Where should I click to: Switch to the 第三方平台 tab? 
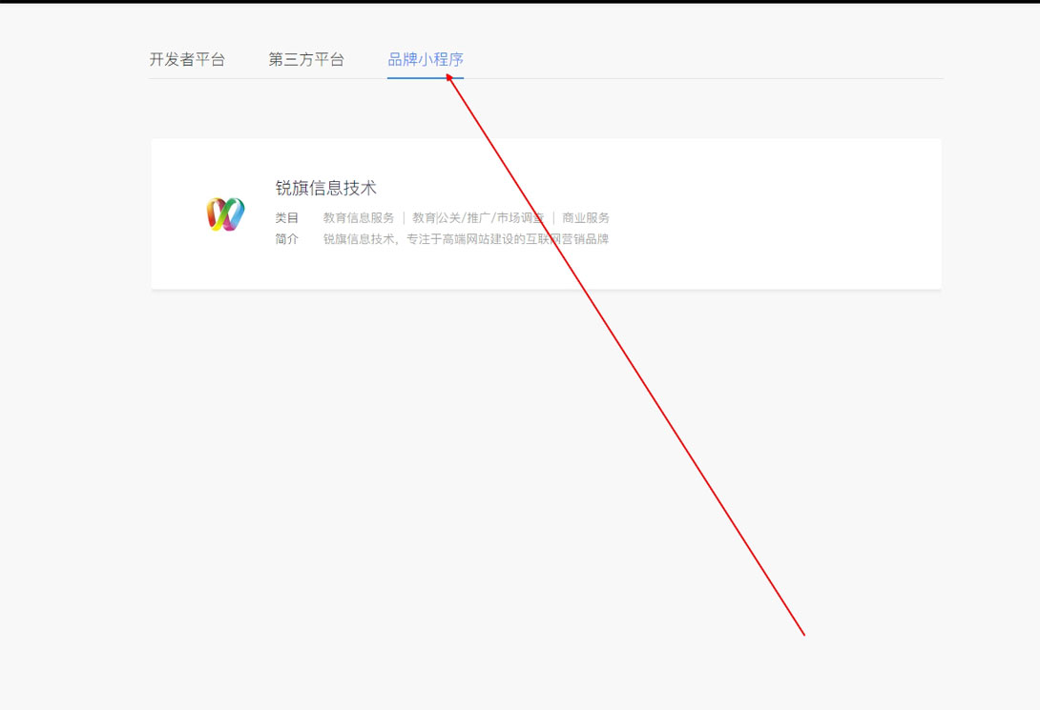[x=307, y=59]
